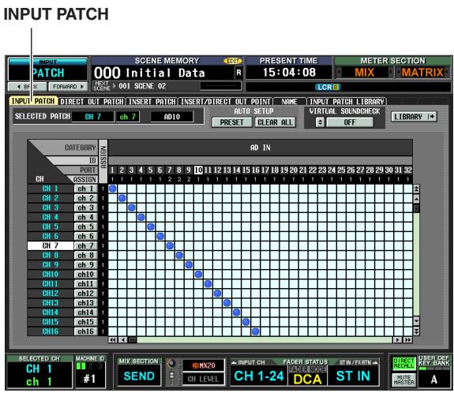Toggle the patch dot for CH 4
The height and width of the screenshot is (393, 454).
pos(141,217)
